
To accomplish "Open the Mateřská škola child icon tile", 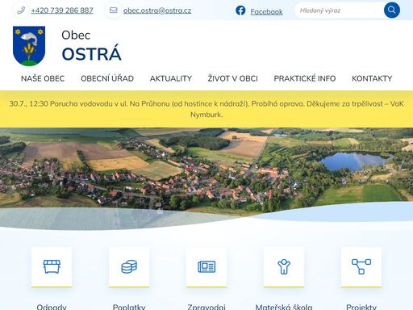I will [284, 267].
